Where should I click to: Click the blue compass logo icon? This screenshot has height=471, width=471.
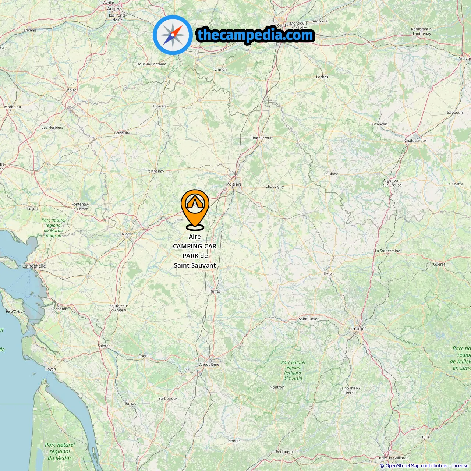[173, 35]
